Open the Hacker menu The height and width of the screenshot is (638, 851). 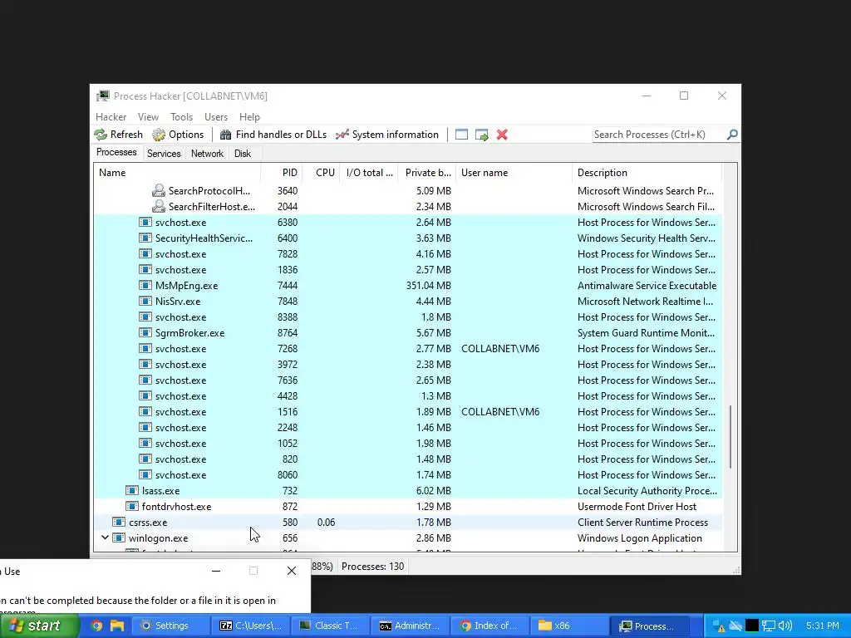tap(111, 117)
